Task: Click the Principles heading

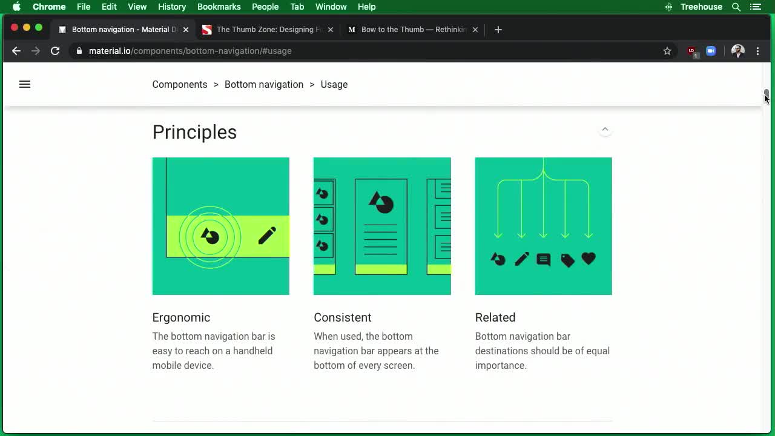Action: tap(194, 132)
